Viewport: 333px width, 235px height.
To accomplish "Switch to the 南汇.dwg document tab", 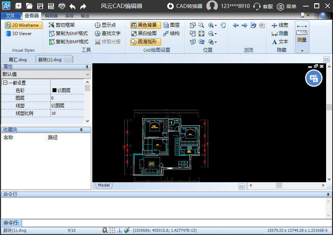I will (18, 60).
